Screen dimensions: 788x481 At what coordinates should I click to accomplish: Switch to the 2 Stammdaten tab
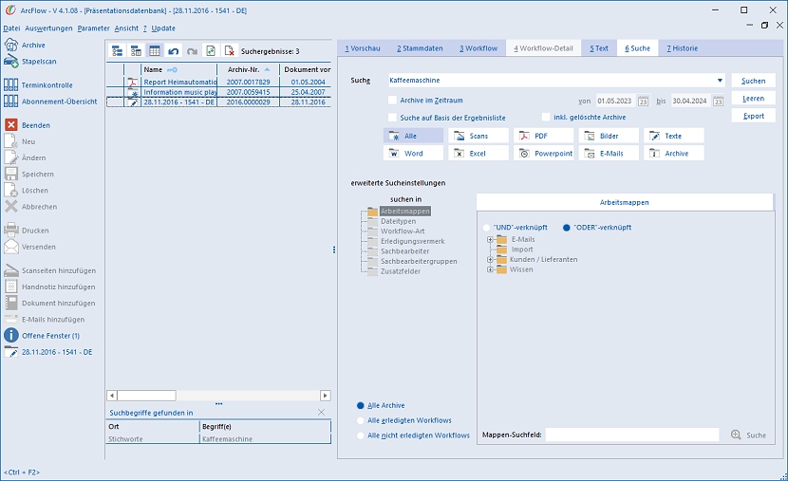[x=420, y=48]
